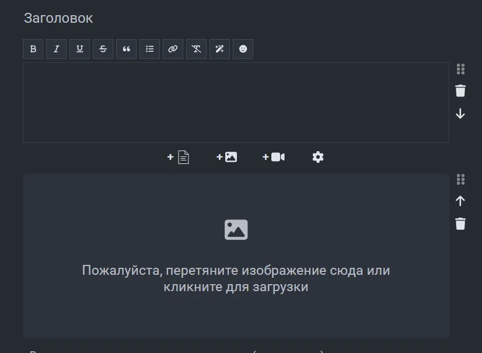The height and width of the screenshot is (353, 482).
Task: Add a new image block
Action: point(226,157)
